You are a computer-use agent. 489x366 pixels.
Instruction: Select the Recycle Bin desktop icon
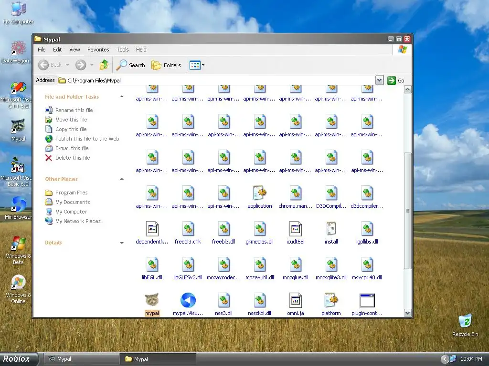click(465, 325)
